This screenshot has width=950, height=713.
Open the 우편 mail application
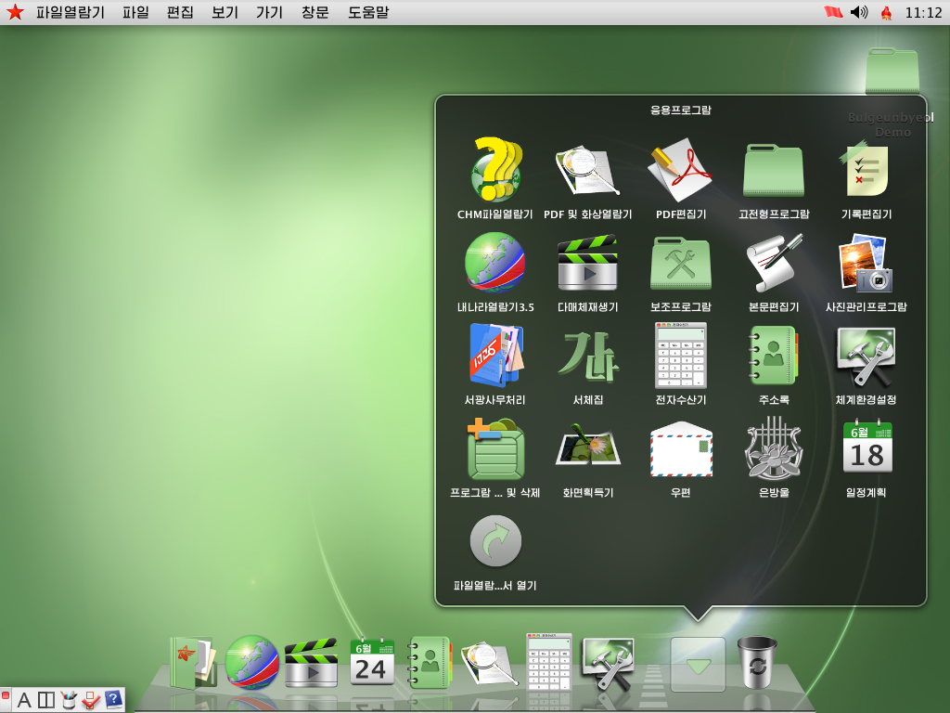680,448
